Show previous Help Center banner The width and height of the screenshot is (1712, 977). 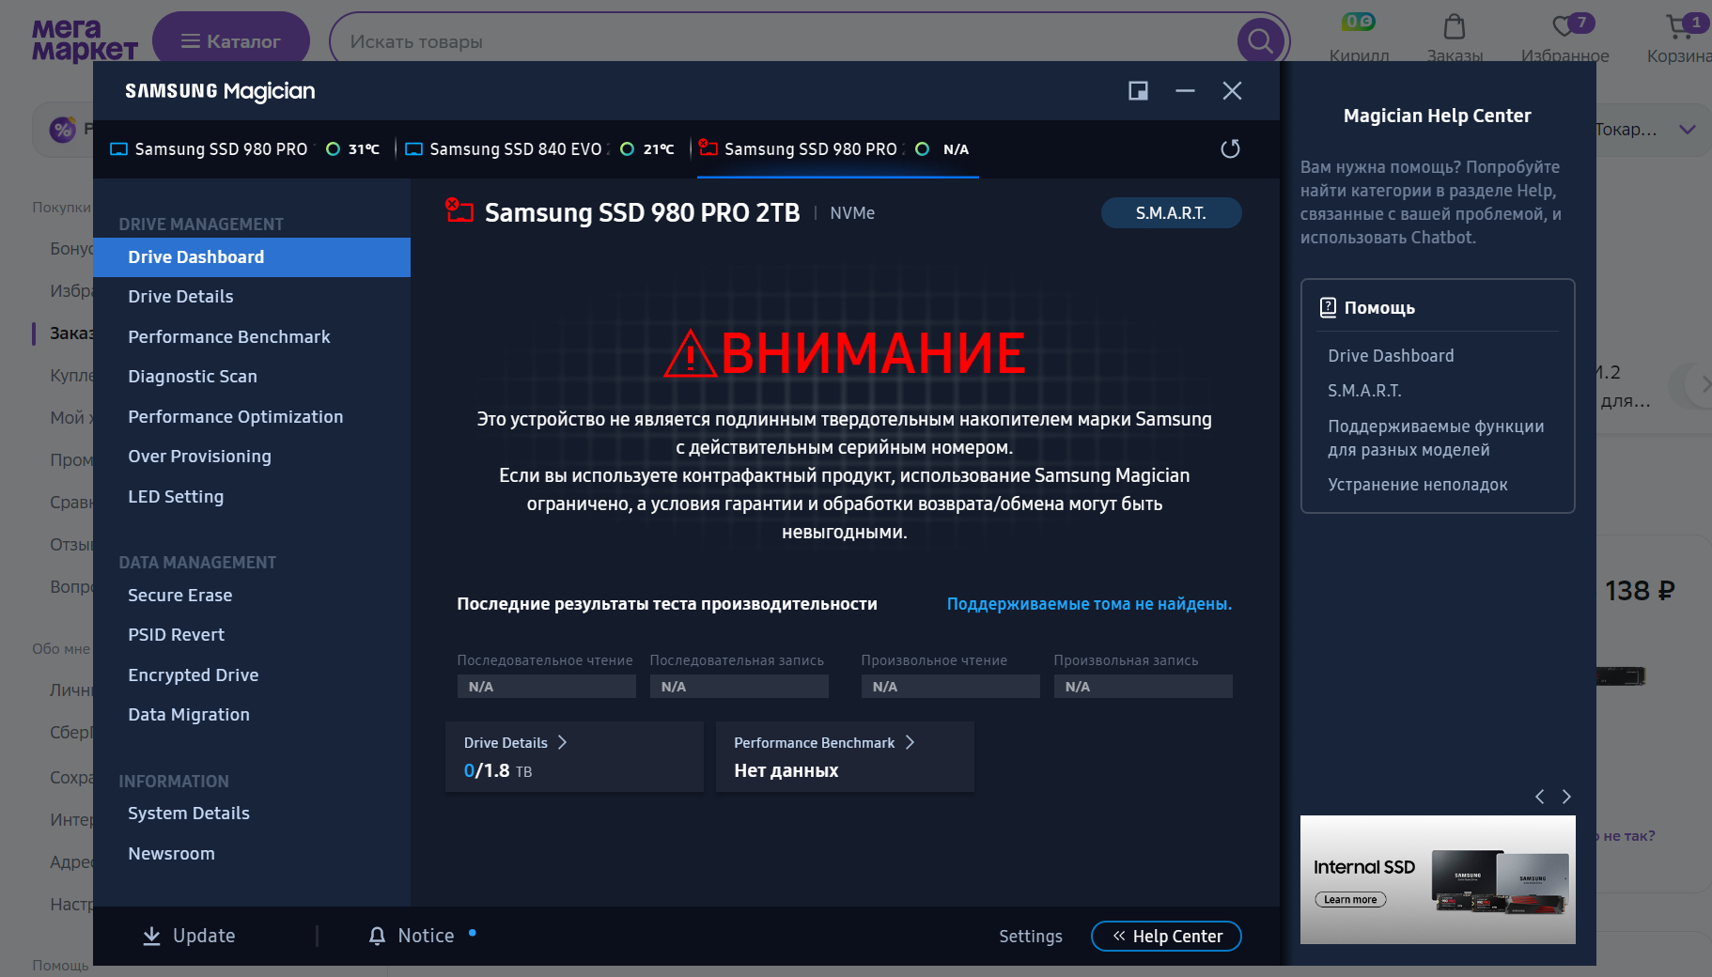click(x=1539, y=797)
